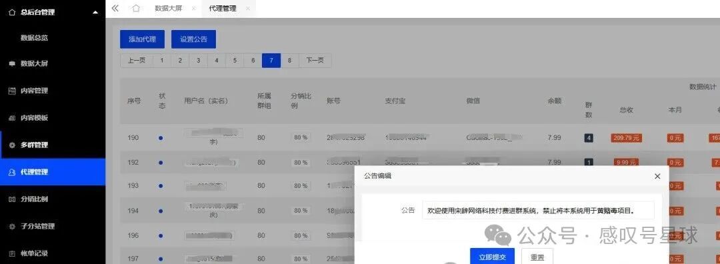Click the 209.79 元 total income tag
The width and height of the screenshot is (720, 264).
pyautogui.click(x=626, y=138)
